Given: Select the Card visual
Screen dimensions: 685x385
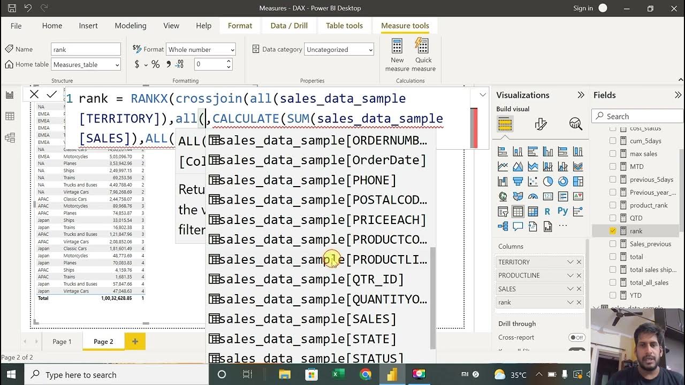Looking at the screenshot, I should coord(547,196).
